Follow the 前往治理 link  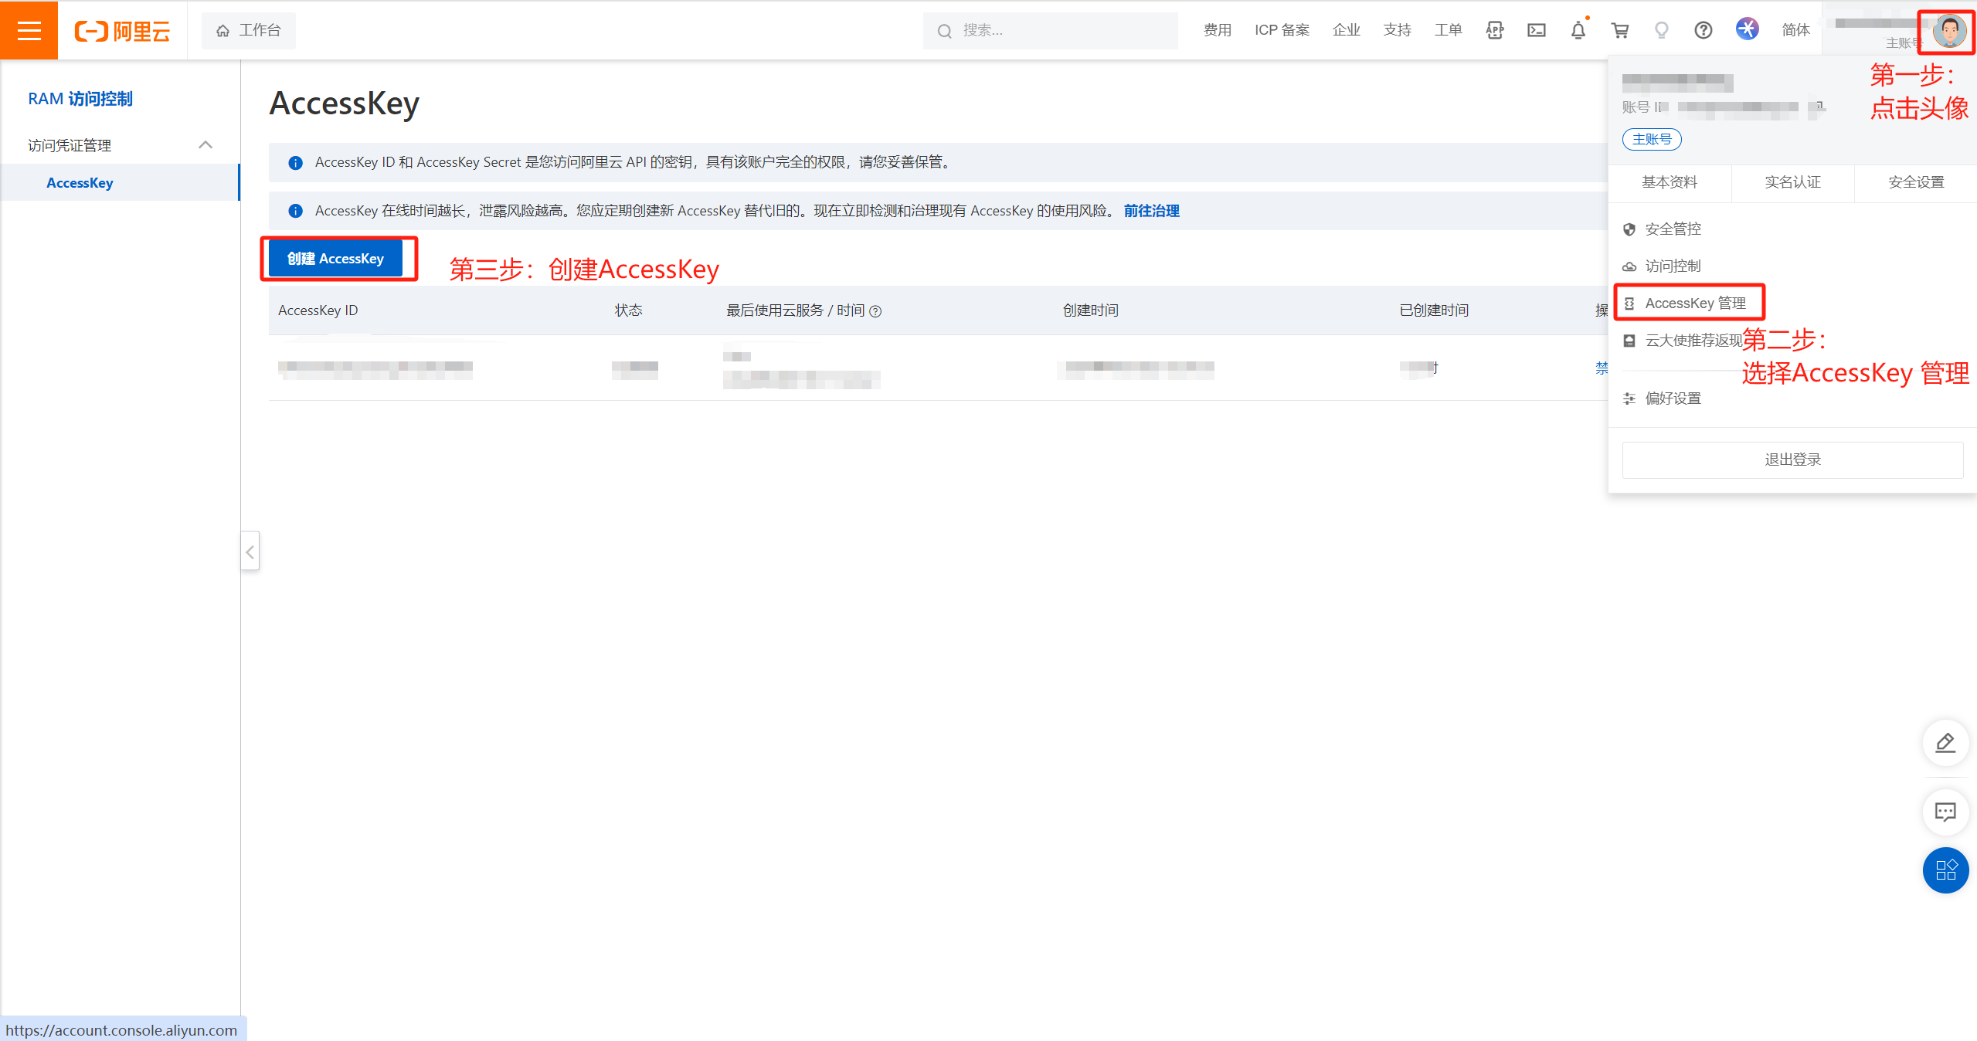click(x=1151, y=211)
